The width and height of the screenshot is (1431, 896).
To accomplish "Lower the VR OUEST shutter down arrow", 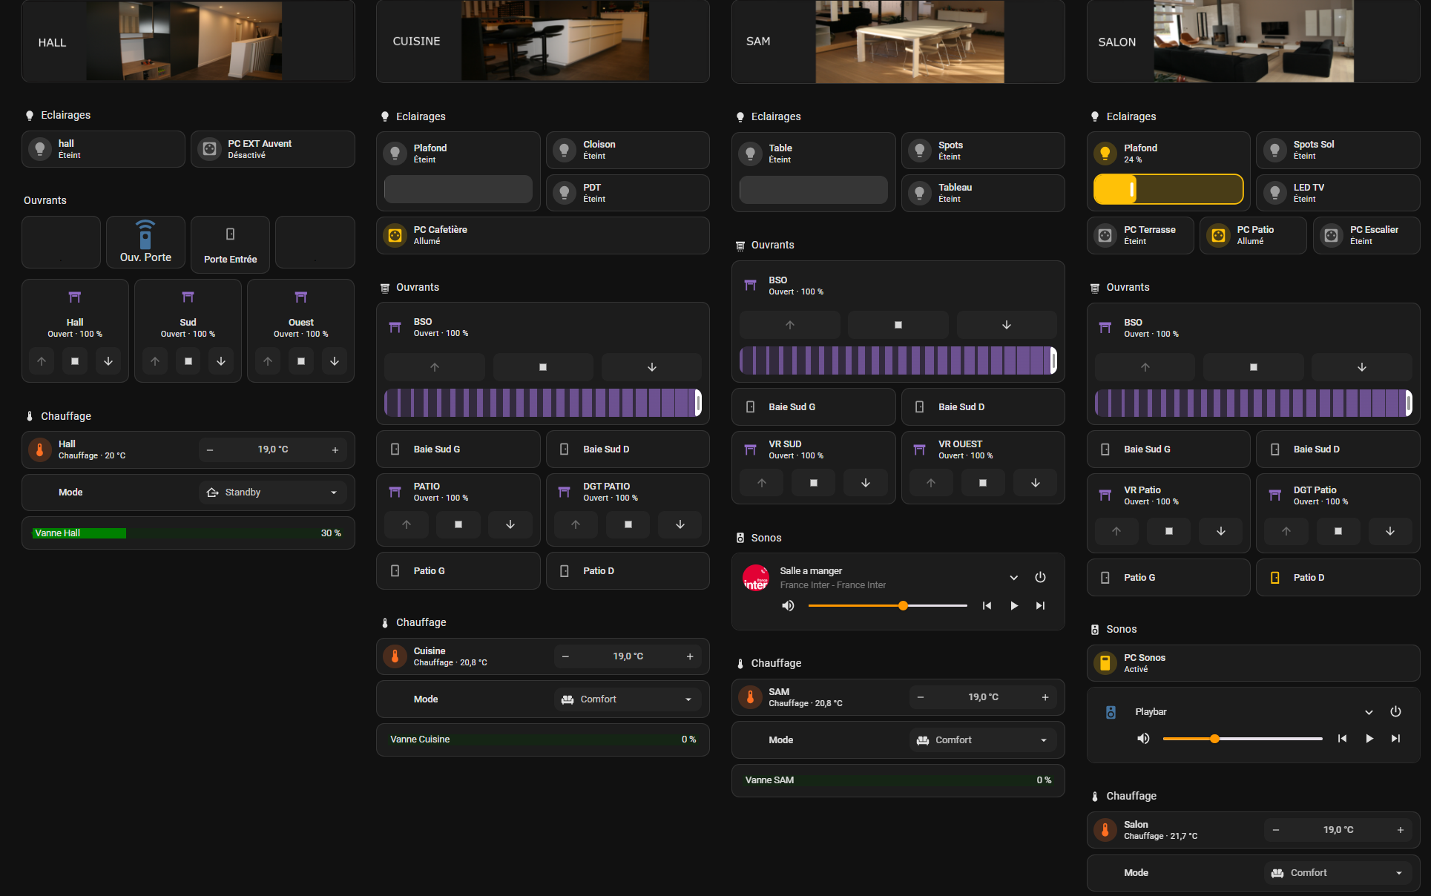I will 1035,483.
